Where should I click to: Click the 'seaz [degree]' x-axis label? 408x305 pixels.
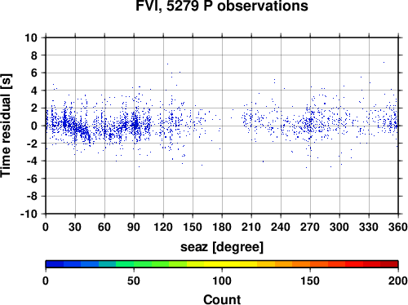[x=222, y=247]
